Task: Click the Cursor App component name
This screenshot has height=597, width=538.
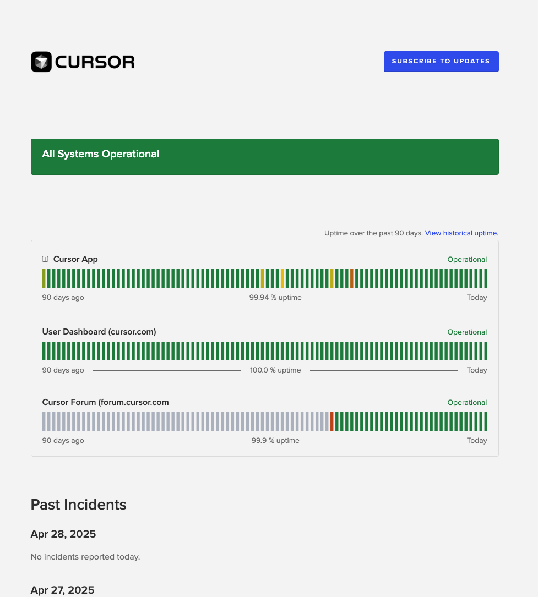Action: (75, 259)
